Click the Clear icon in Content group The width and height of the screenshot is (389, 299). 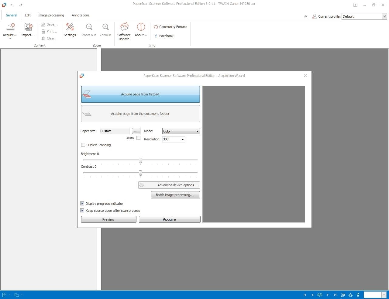pos(43,38)
